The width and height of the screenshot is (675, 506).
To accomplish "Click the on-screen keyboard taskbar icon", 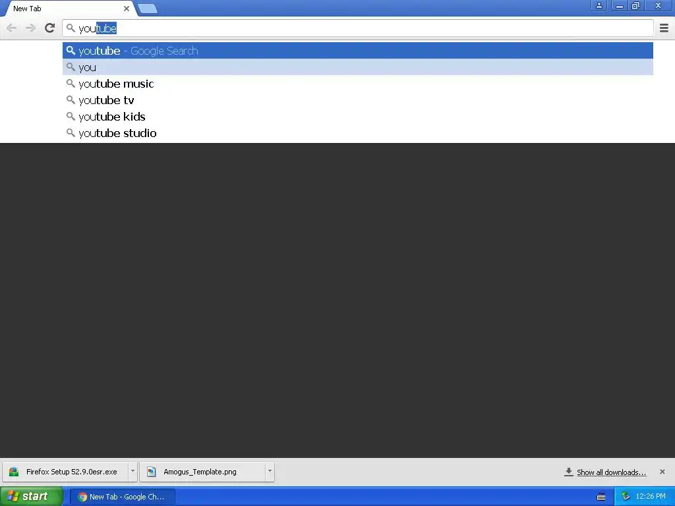I will pos(601,497).
